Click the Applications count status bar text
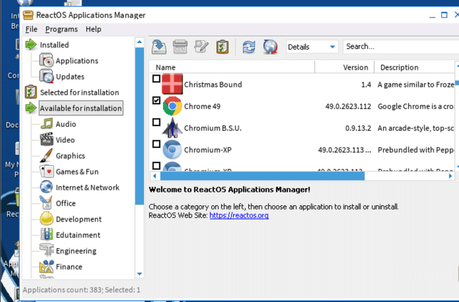The image size is (459, 302). click(82, 290)
